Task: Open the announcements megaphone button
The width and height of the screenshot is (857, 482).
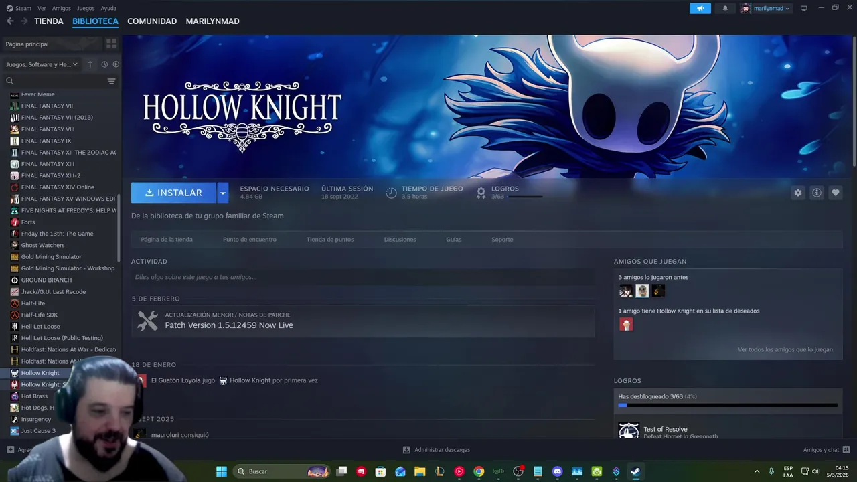Action: point(700,8)
